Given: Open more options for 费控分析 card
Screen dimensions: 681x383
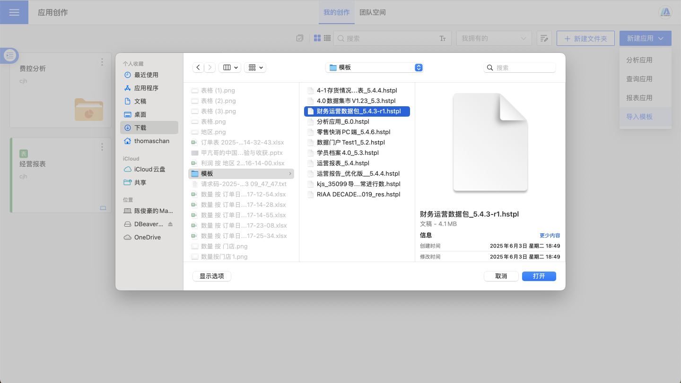Looking at the screenshot, I should [x=102, y=62].
